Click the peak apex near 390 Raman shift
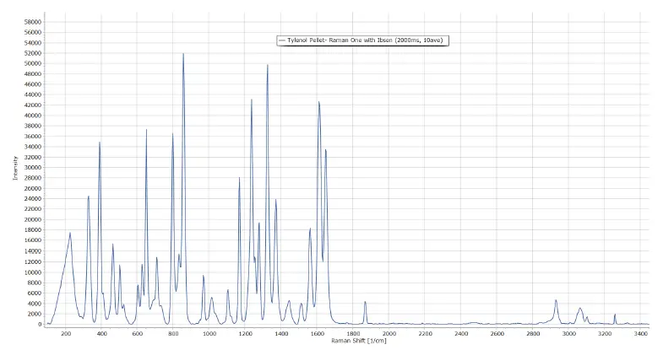Image resolution: width=663 pixels, height=350 pixels. click(100, 143)
